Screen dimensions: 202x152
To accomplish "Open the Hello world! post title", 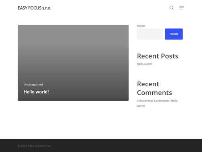I will (x=36, y=92).
